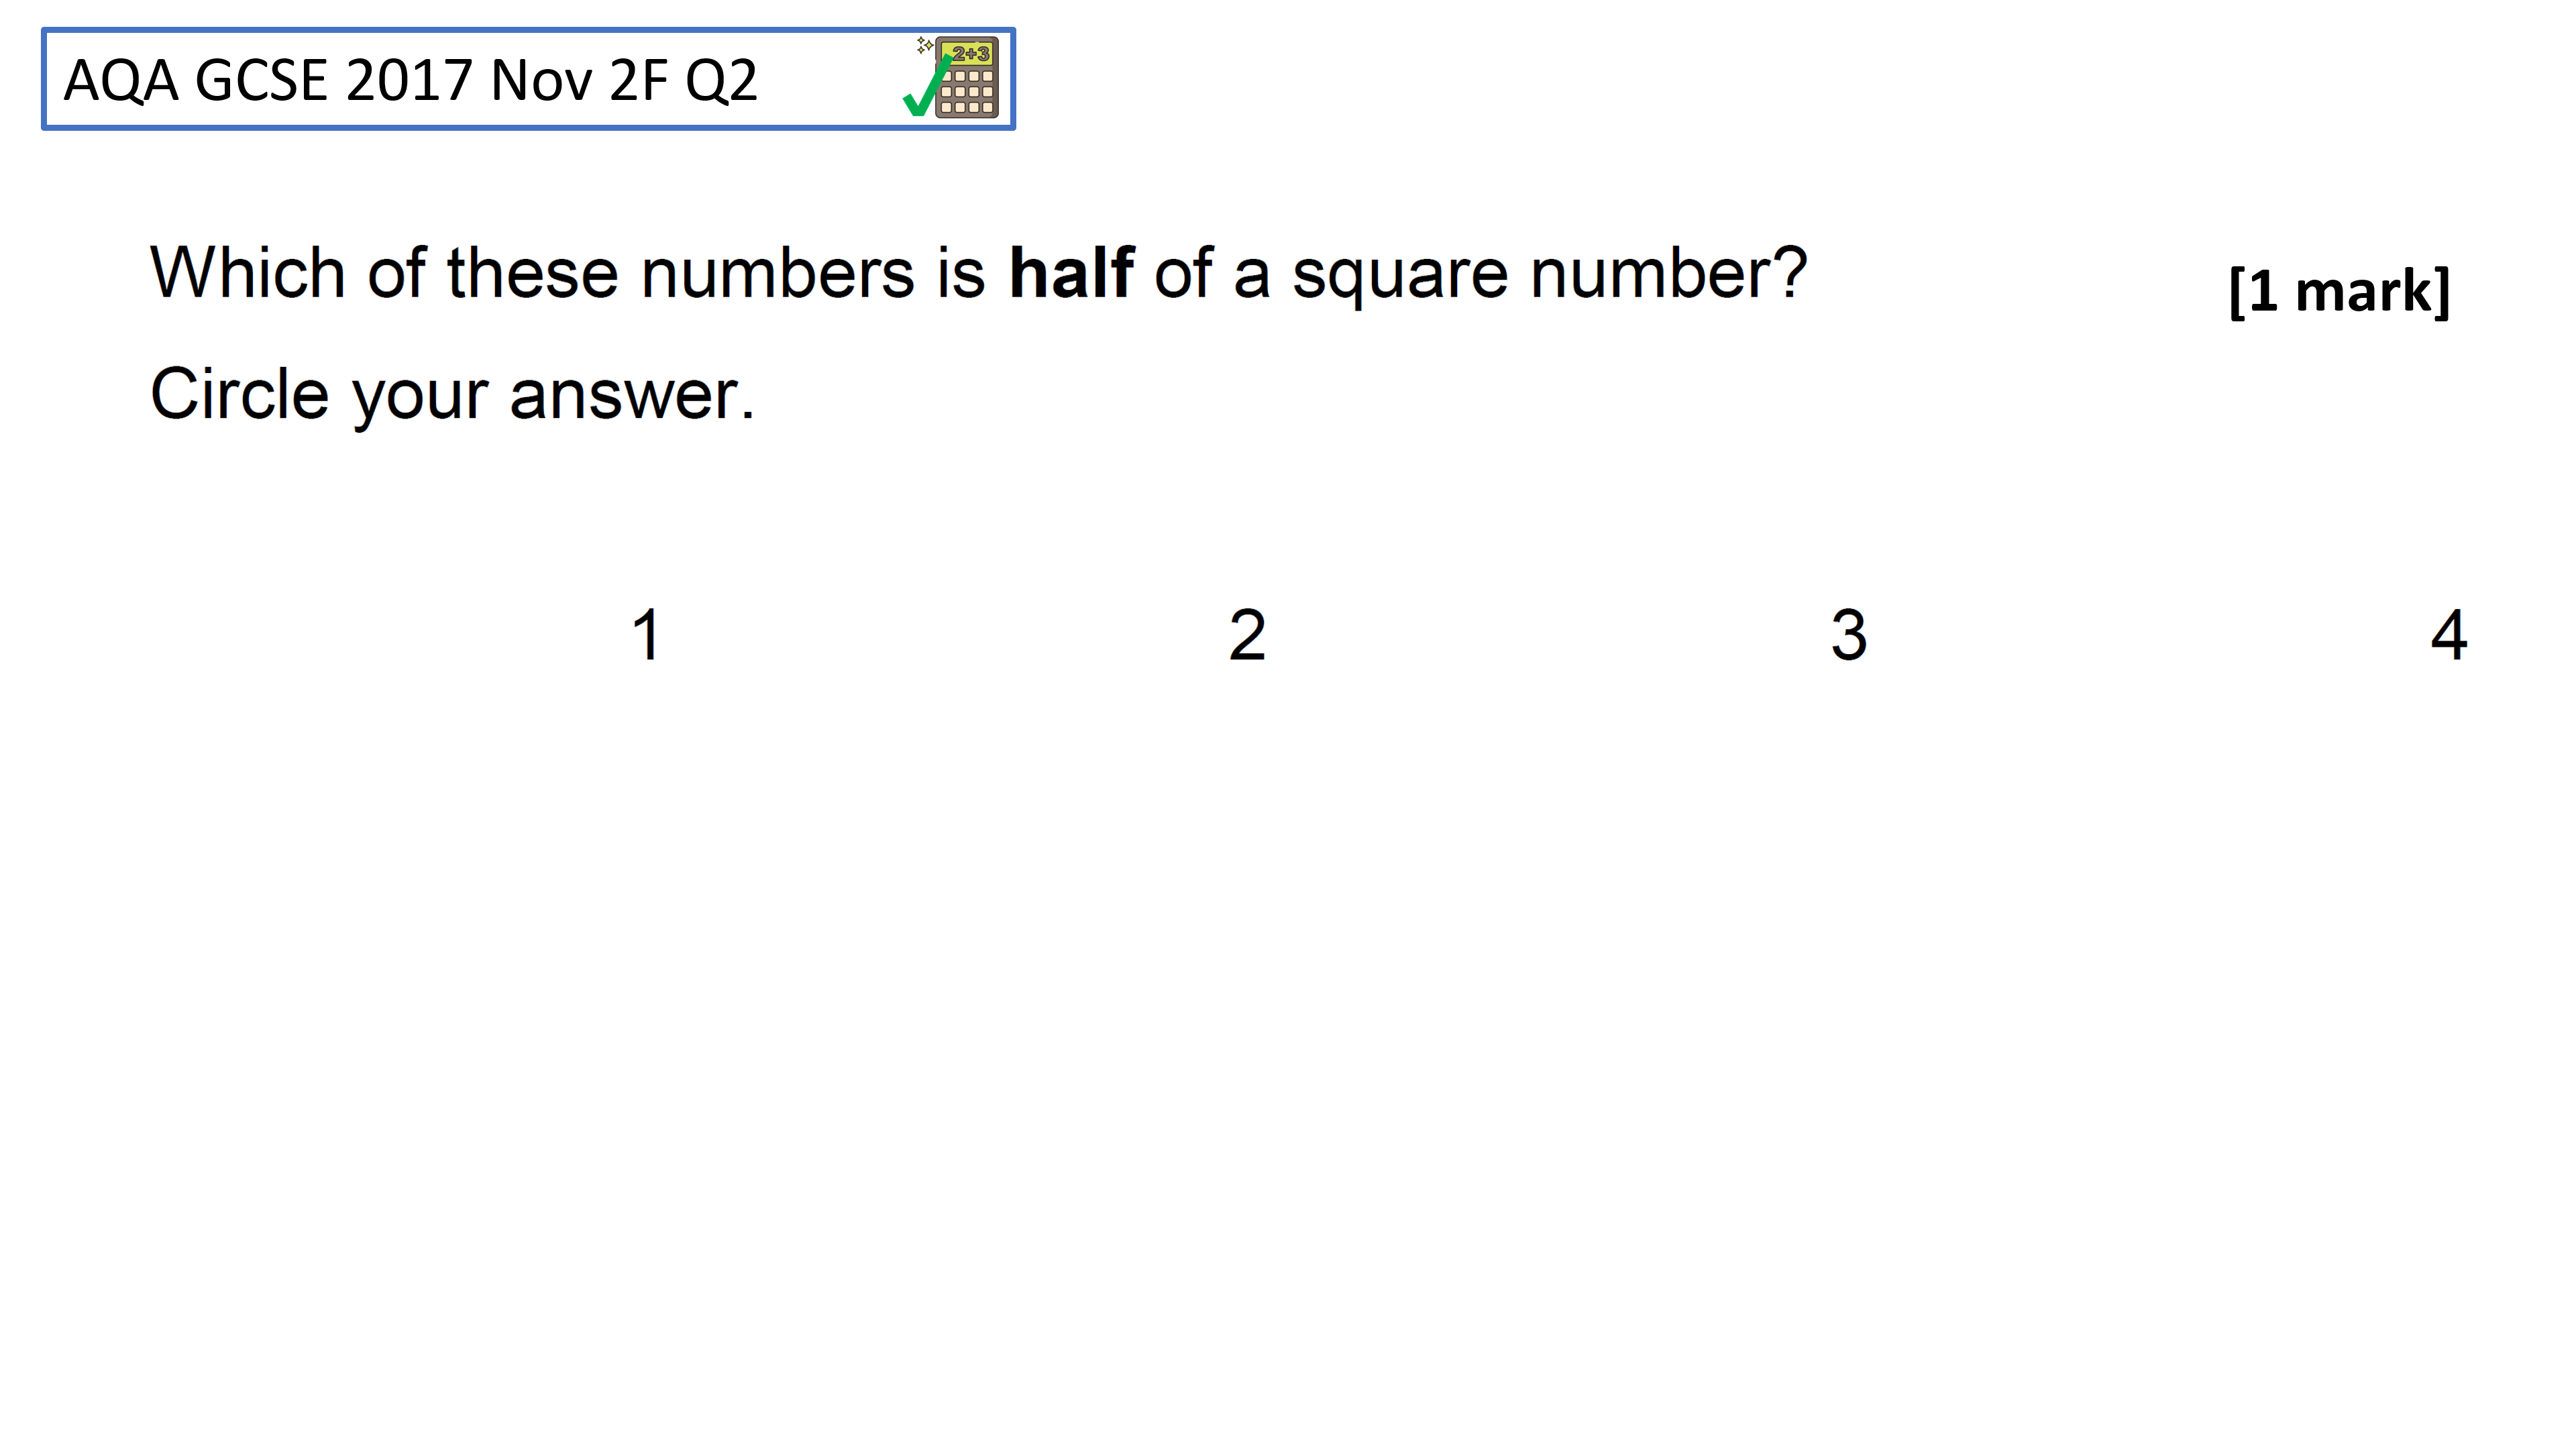Image resolution: width=2576 pixels, height=1449 pixels.
Task: Click the 2+3 display on the calculator
Action: point(969,54)
